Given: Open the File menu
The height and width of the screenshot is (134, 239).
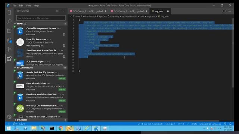Looking at the screenshot, I should click(x=15, y=6).
